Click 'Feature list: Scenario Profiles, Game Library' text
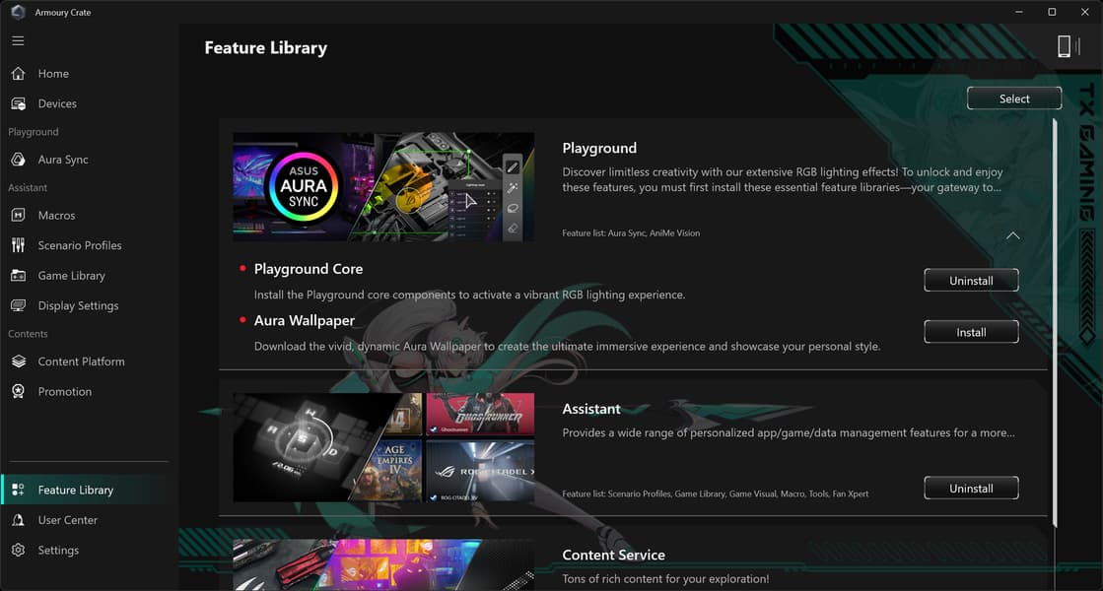Viewport: 1103px width, 591px height. pos(716,494)
